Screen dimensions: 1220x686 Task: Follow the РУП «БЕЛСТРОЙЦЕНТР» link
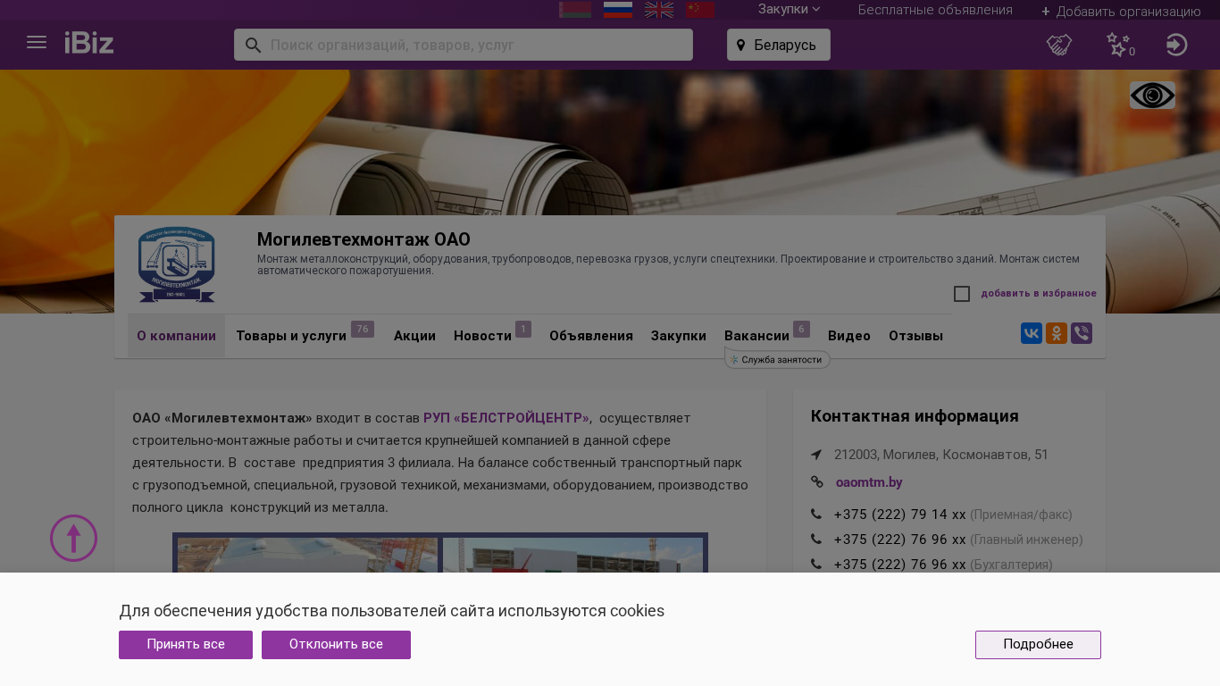(x=506, y=418)
